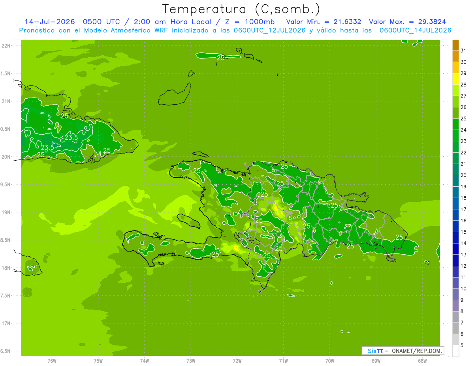Click the title "Temperatura (C,somb.)"
This screenshot has width=474, height=366.
pyautogui.click(x=241, y=9)
